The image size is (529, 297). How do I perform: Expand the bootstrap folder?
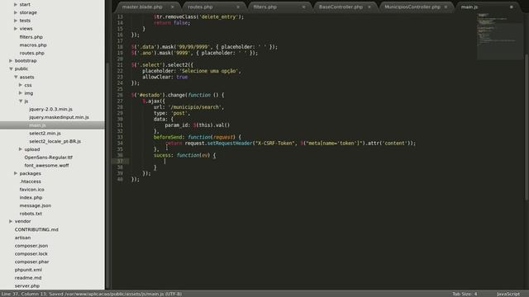[x=11, y=60]
